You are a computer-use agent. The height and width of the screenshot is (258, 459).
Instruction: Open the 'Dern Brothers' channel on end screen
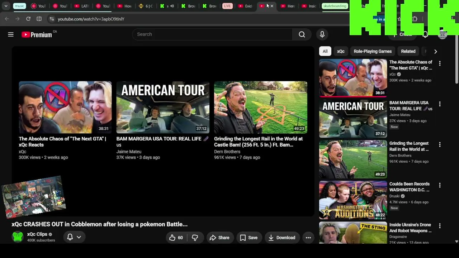point(227,152)
